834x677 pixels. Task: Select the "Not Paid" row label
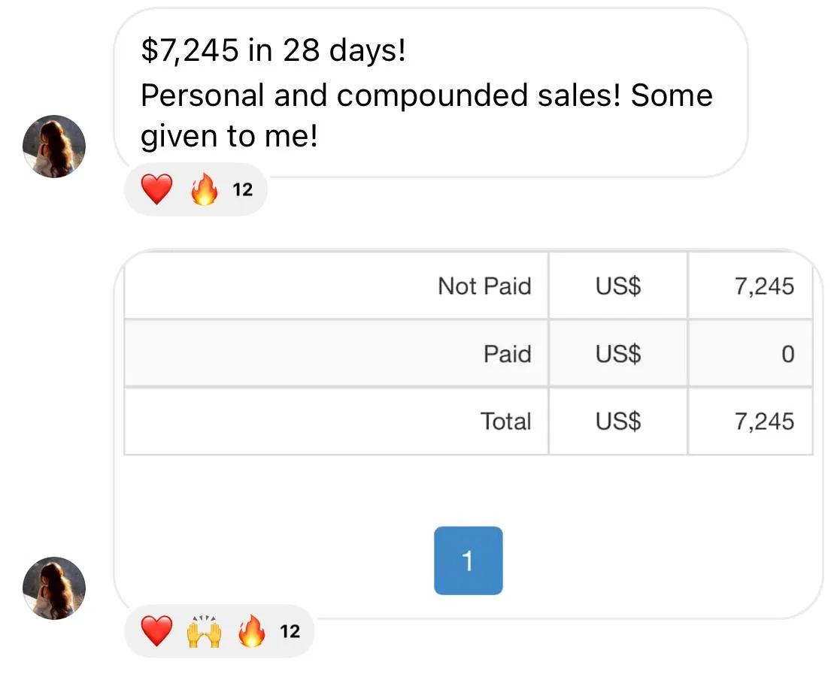coord(484,286)
